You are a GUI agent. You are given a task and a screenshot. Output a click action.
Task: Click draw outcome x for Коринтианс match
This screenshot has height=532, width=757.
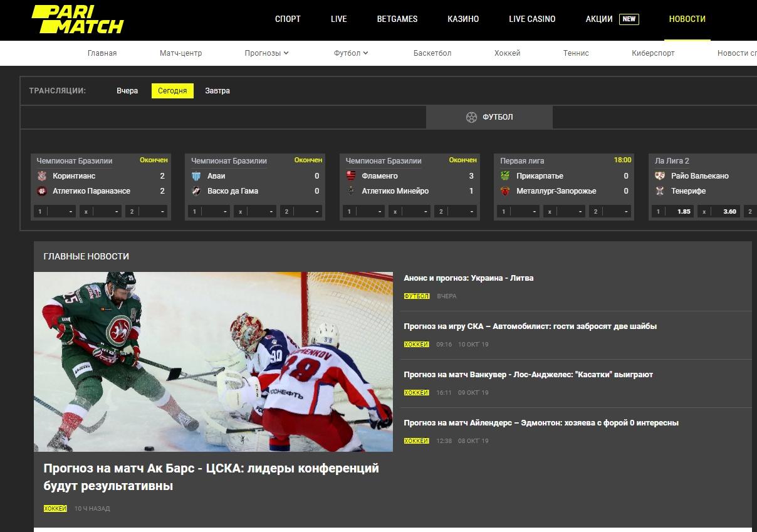101,212
